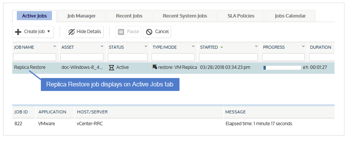Open the PROGRESS column menu chevron
The width and height of the screenshot is (354, 145).
coord(303,46)
